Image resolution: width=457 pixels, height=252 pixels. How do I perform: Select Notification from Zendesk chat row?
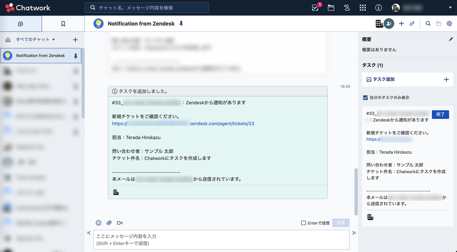41,55
